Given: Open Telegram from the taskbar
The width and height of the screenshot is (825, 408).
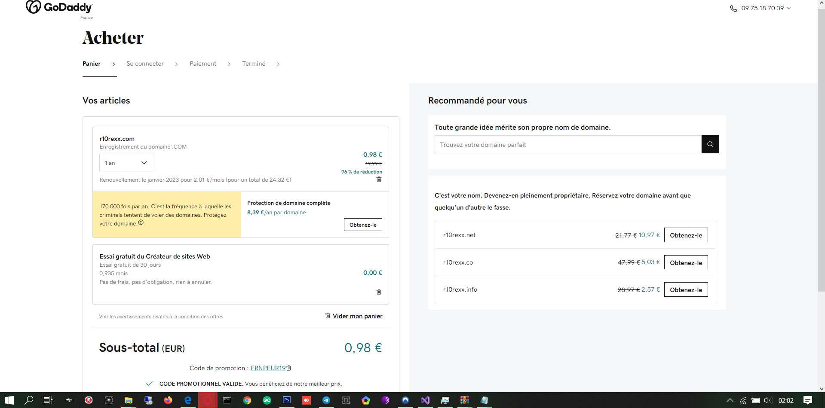Looking at the screenshot, I should pyautogui.click(x=326, y=400).
